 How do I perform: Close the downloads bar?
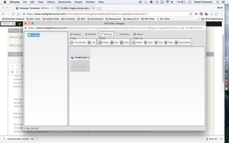coord(222,139)
